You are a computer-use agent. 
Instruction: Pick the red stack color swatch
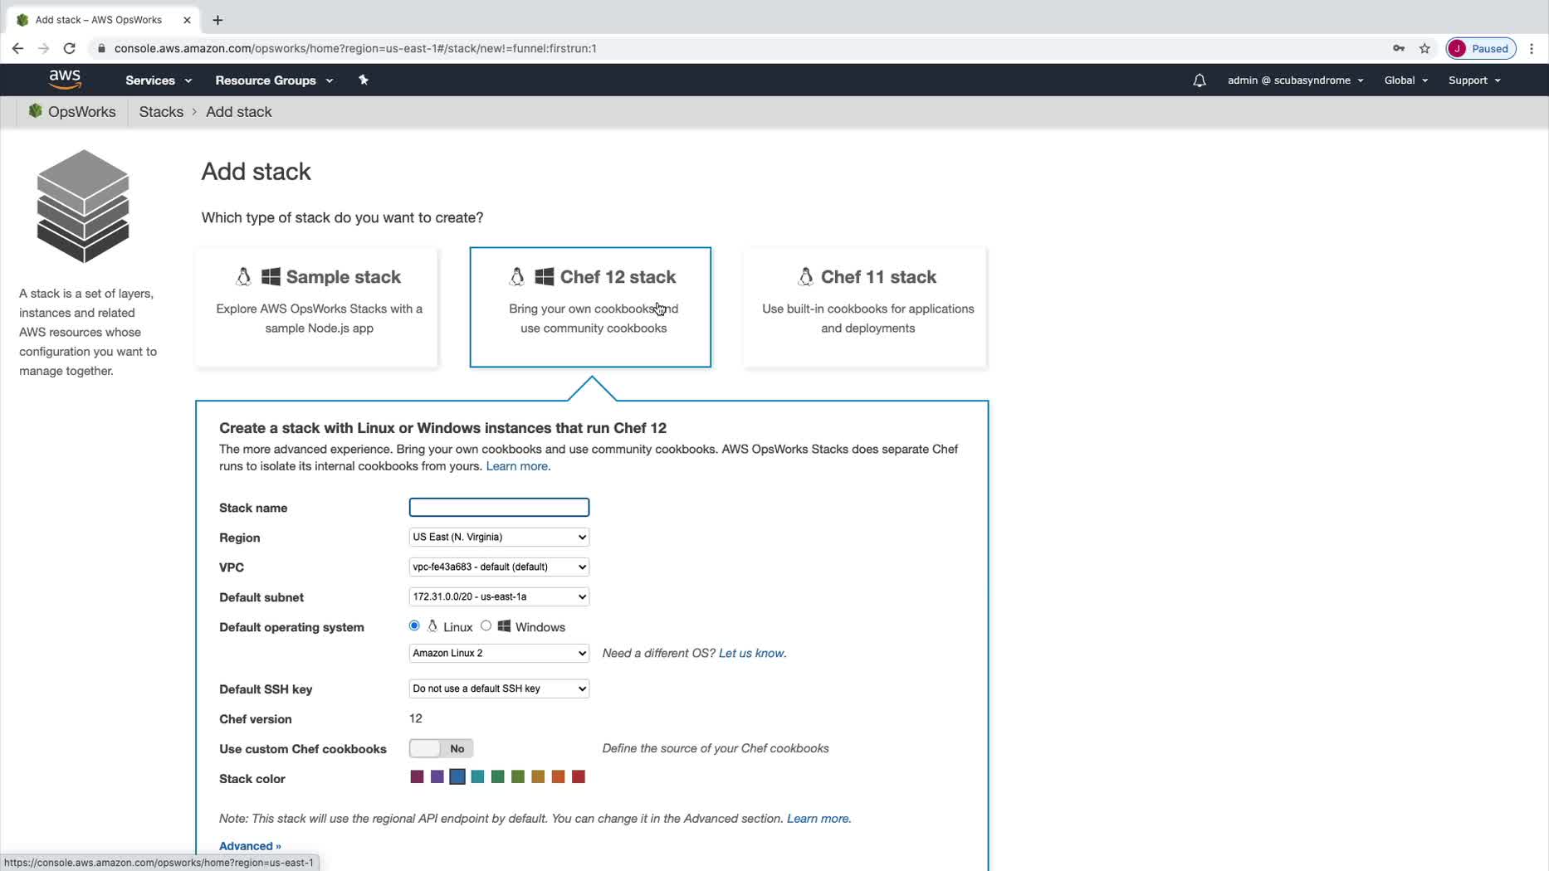coord(579,777)
